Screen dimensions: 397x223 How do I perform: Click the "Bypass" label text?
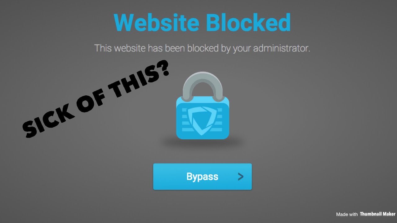[x=202, y=177]
